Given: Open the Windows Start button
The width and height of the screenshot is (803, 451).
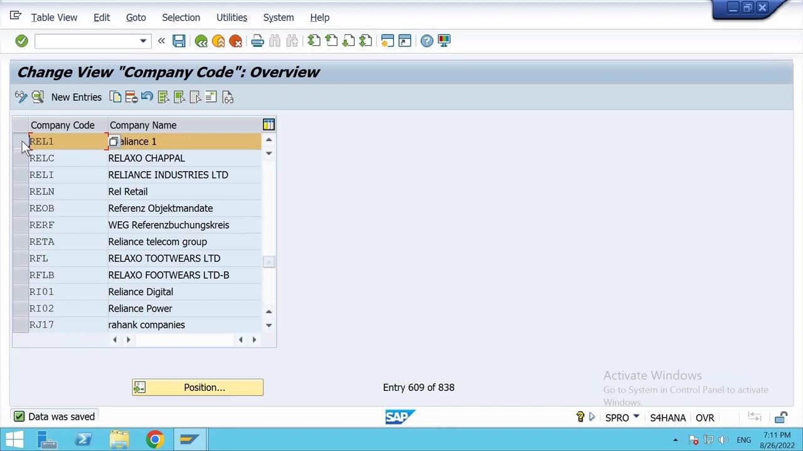Looking at the screenshot, I should pos(14,440).
